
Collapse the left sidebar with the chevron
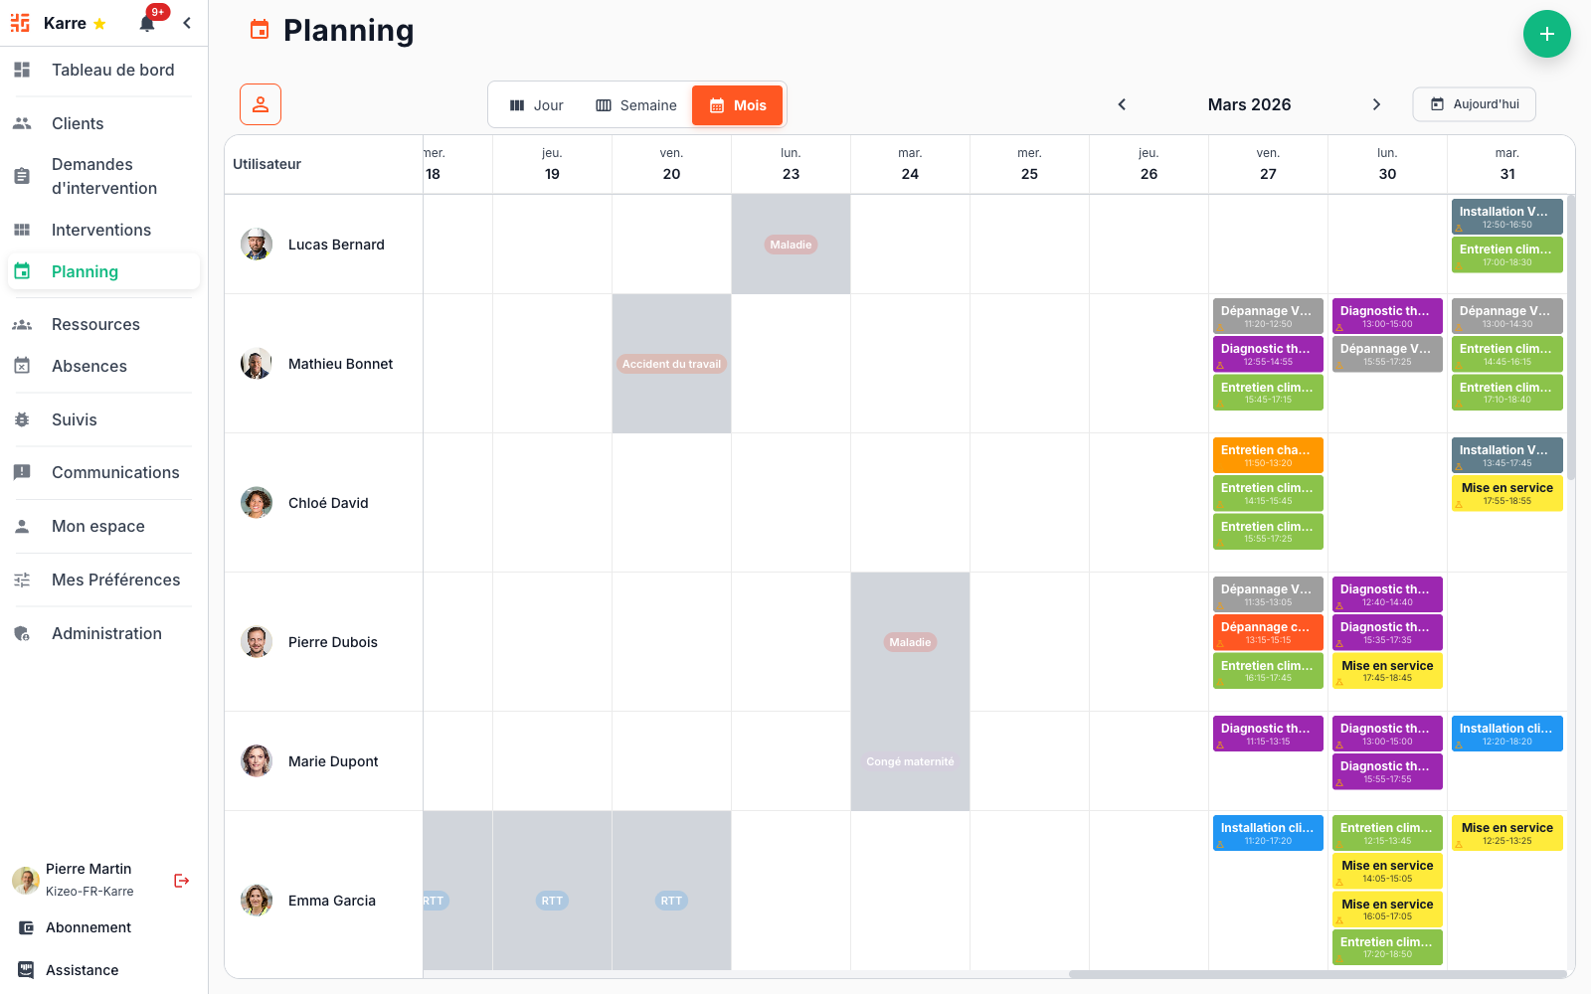(187, 23)
